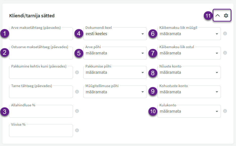This screenshot has width=236, height=146.
Task: Click info icon next to Käibemaksu liik ostul
Action: click(x=225, y=53)
